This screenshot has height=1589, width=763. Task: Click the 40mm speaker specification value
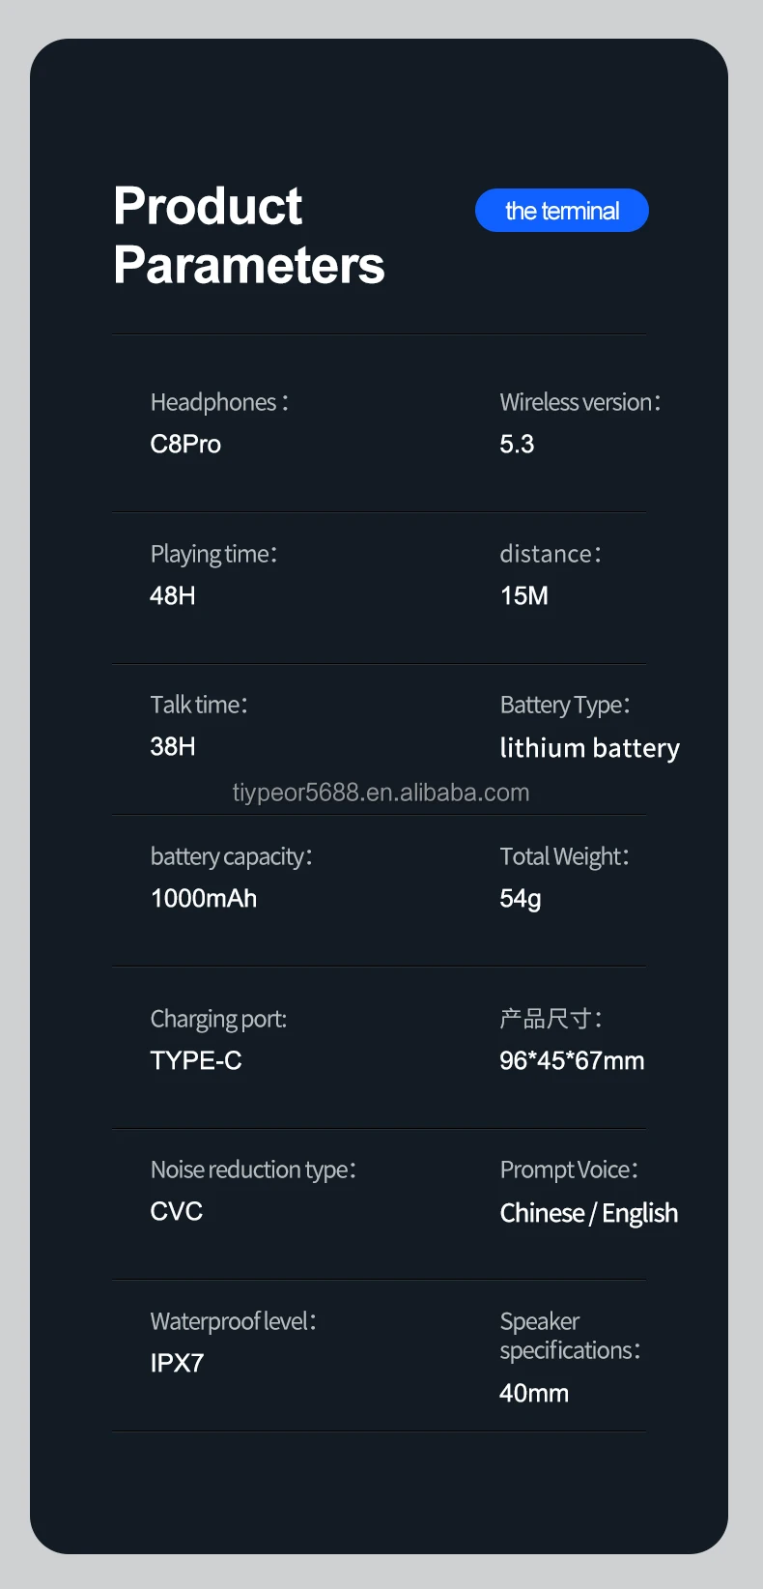pyautogui.click(x=534, y=1393)
